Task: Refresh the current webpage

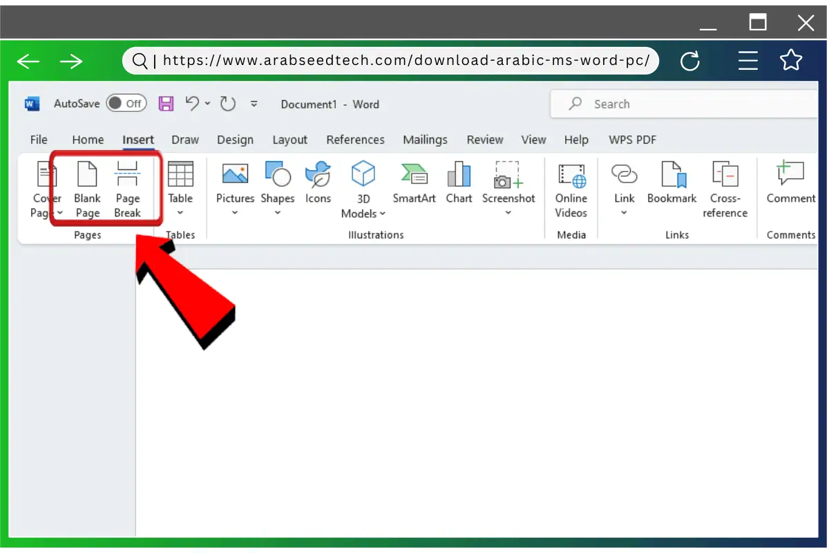Action: pyautogui.click(x=690, y=61)
